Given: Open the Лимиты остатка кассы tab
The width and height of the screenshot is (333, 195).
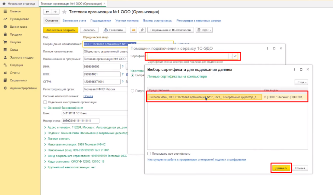Looking at the screenshot, I should (x=157, y=21).
